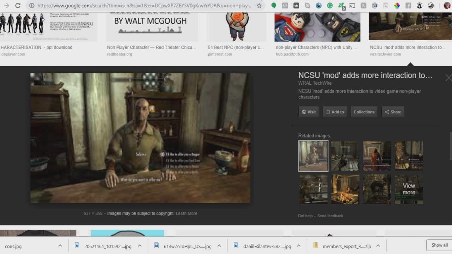This screenshot has width=452, height=254.
Task: Click the Learn More copyright link
Action: click(186, 213)
